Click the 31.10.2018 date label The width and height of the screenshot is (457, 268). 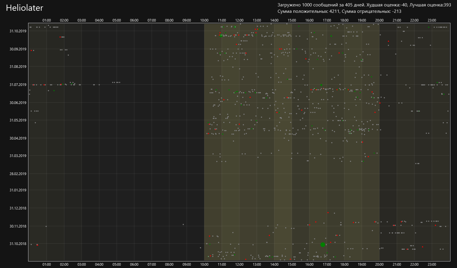coord(18,244)
